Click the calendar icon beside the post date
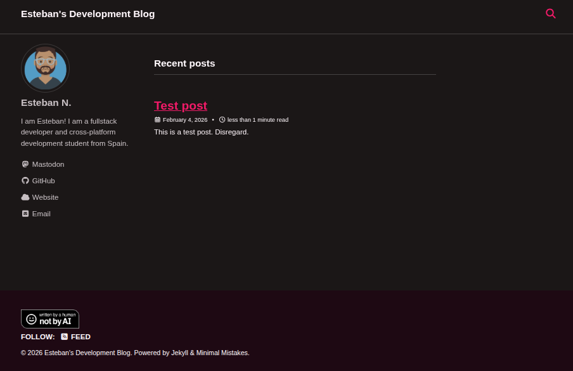This screenshot has width=573, height=371. coord(157,119)
